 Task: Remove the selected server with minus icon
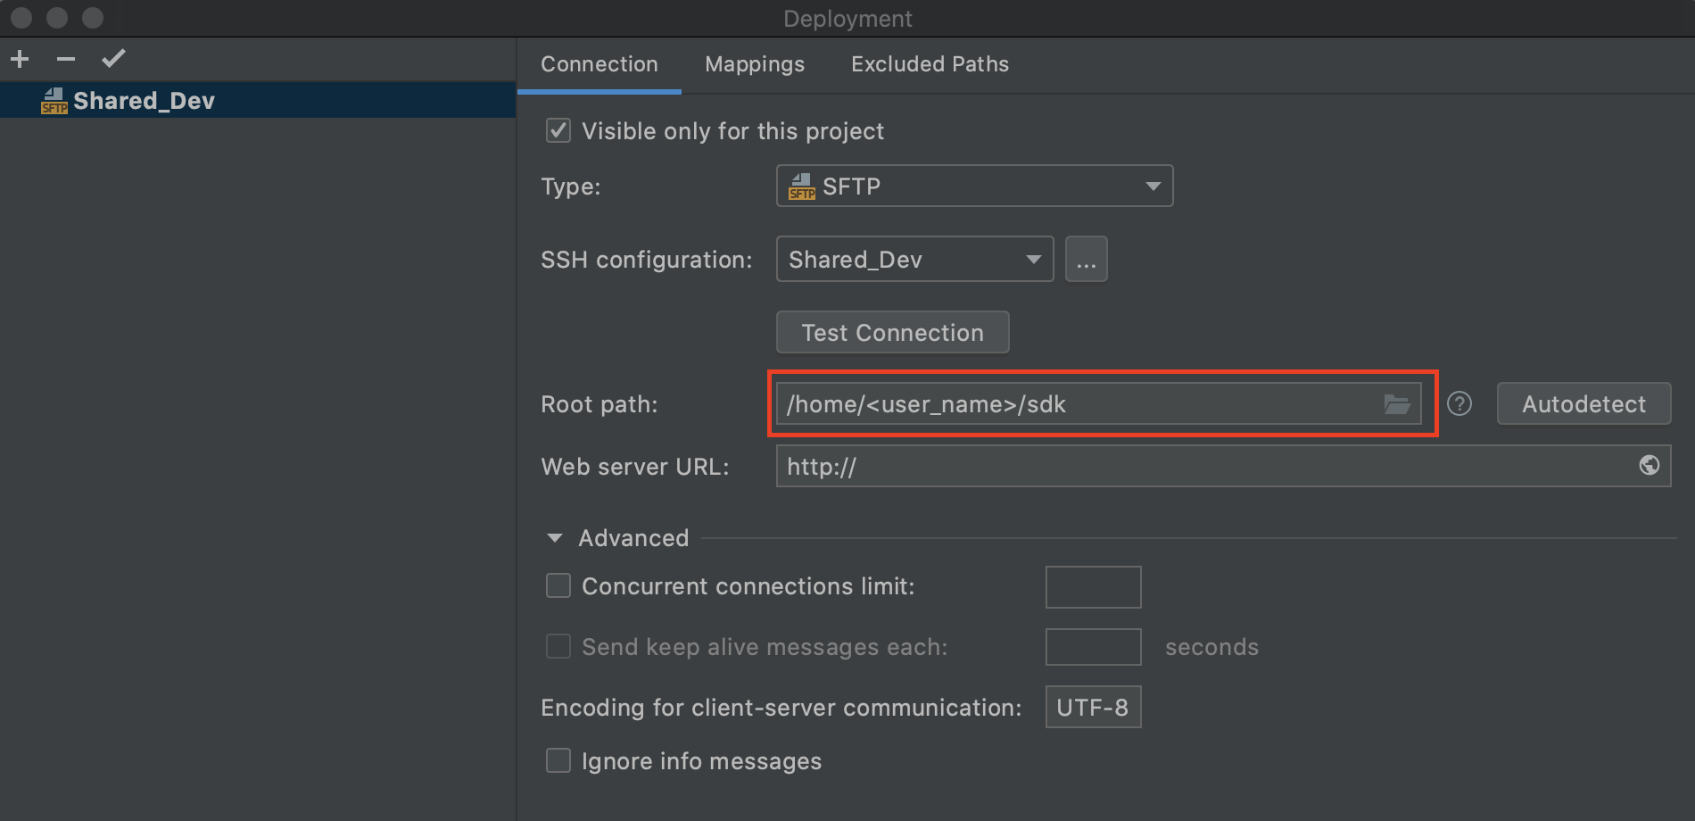66,60
